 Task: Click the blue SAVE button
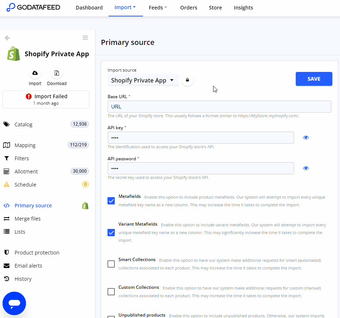tap(314, 79)
